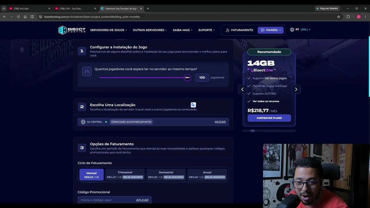This screenshot has height=208, width=370.
Task: Go back to the previous page
Action: click(4, 17)
